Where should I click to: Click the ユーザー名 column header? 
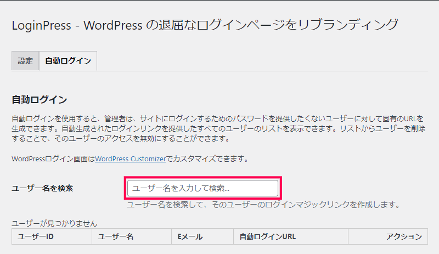pyautogui.click(x=132, y=236)
